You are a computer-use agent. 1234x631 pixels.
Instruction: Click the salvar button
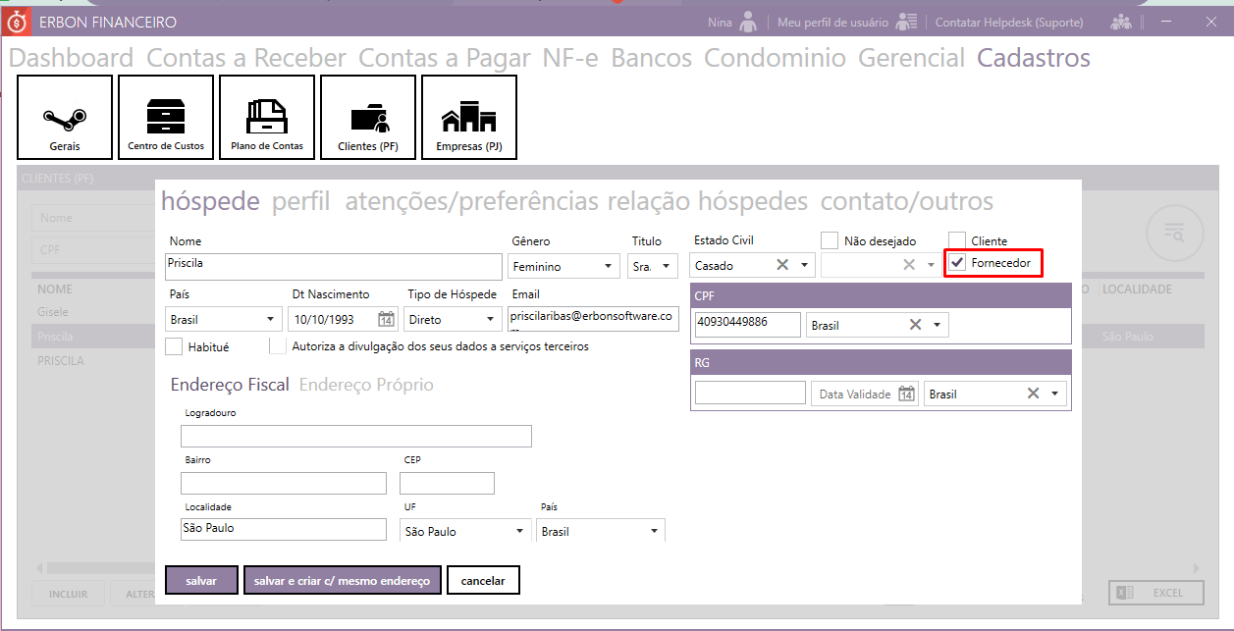point(201,581)
